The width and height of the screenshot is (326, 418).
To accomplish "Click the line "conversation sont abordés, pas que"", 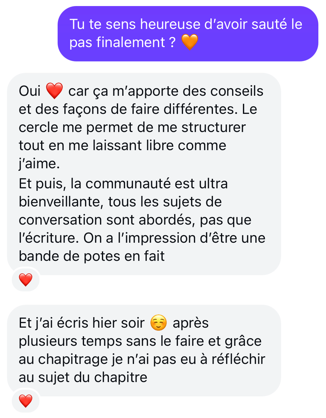I will [135, 220].
